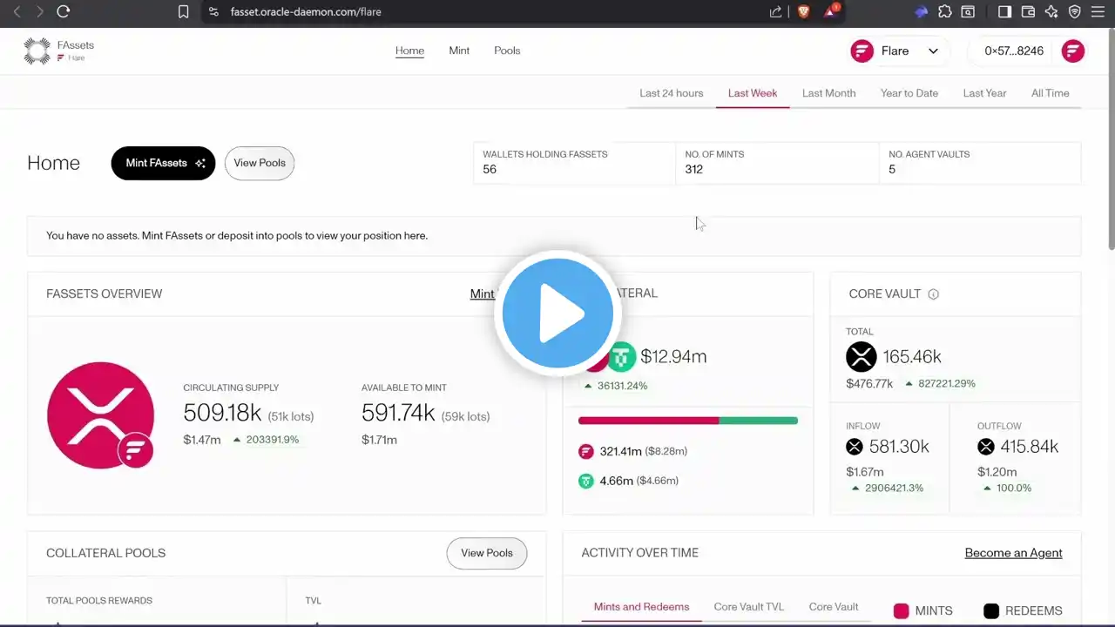
Task: Click the XRP icon beside 165.46k total
Action: 862,357
